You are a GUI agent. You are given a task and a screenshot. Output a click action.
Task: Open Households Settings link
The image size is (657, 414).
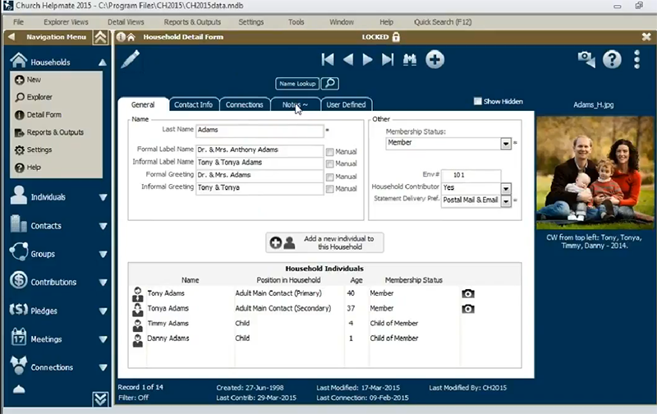point(34,150)
